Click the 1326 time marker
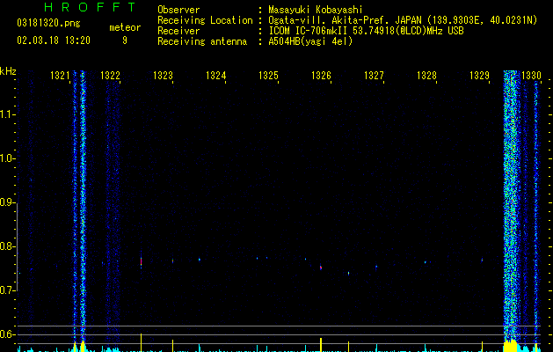553x352 pixels. coord(321,76)
